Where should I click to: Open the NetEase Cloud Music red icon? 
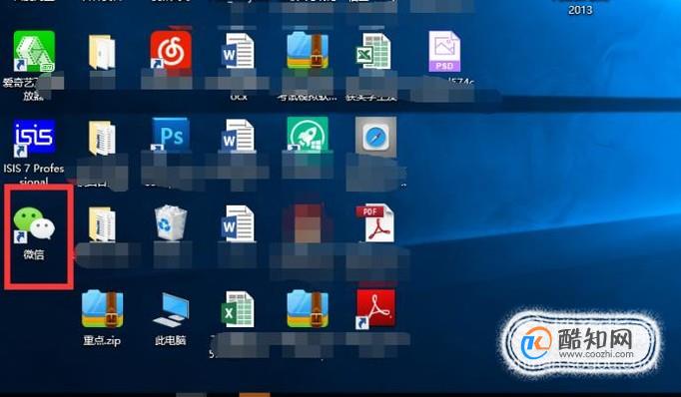point(171,50)
